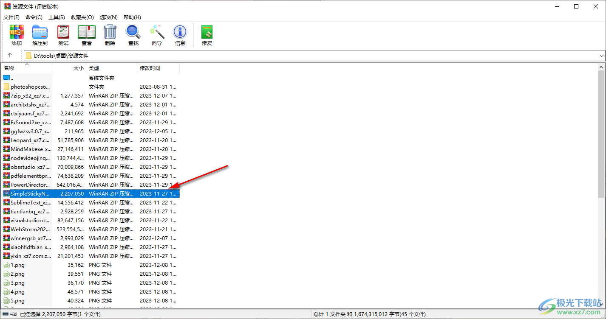606x319 pixels.
Task: Launch the Wizard (向导) wand icon
Action: pyautogui.click(x=157, y=35)
